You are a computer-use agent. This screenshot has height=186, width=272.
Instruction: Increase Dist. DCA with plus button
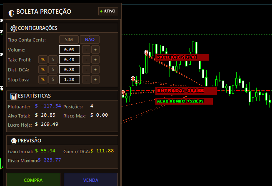point(95,69)
